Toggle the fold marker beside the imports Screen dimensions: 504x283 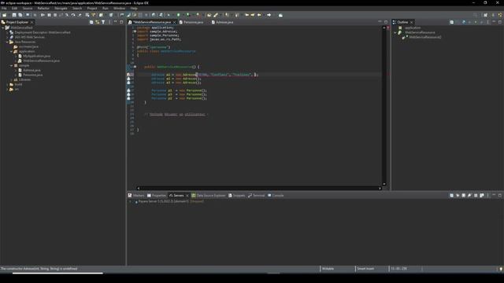tap(135, 31)
